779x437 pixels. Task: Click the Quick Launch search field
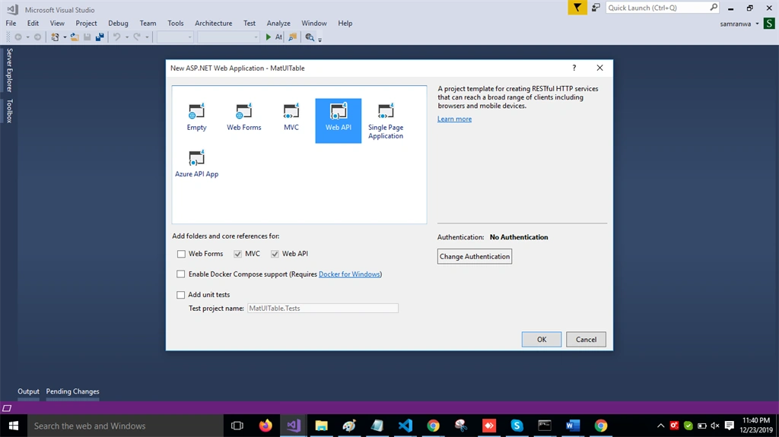[x=657, y=8]
